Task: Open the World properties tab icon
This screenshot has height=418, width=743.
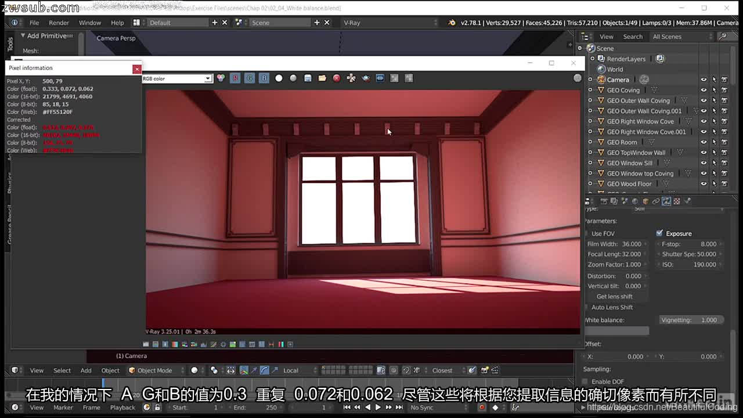Action: point(635,201)
